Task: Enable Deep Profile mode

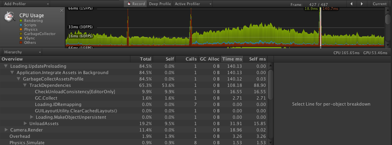Action: click(x=160, y=4)
